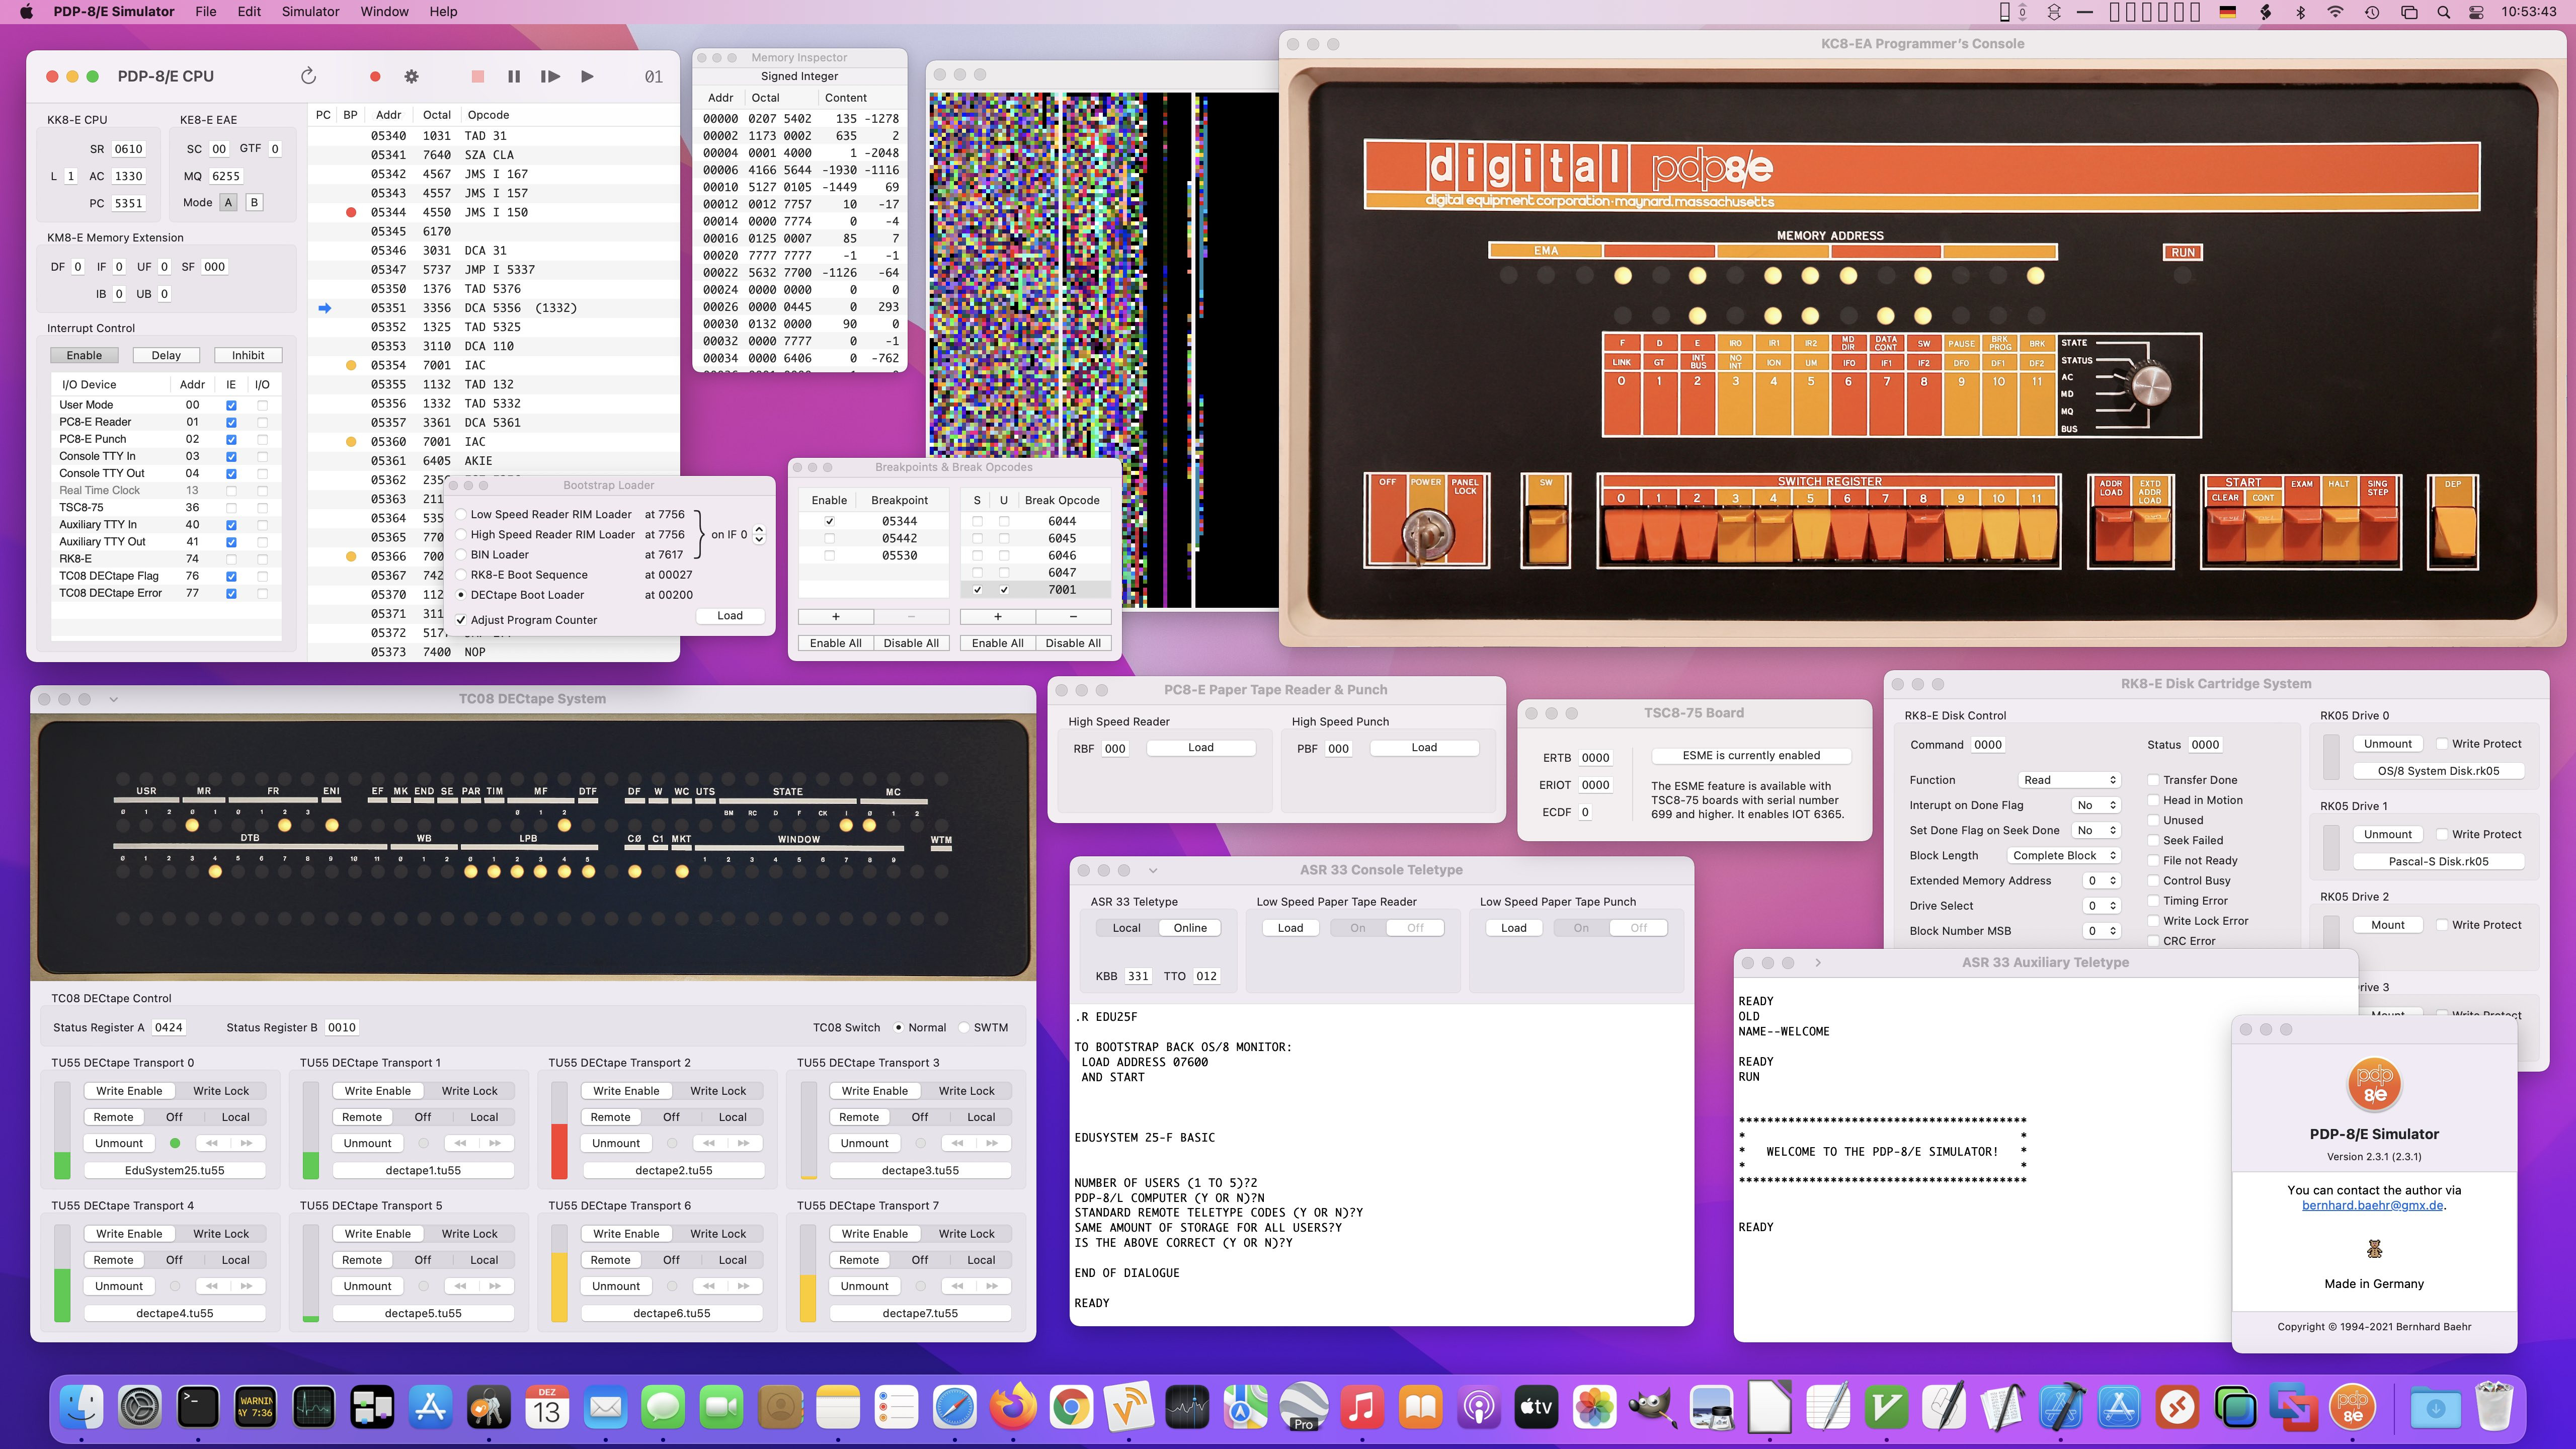Screen dimensions: 2576x1449
Task: Open the Function Read dropdown
Action: 2069,780
